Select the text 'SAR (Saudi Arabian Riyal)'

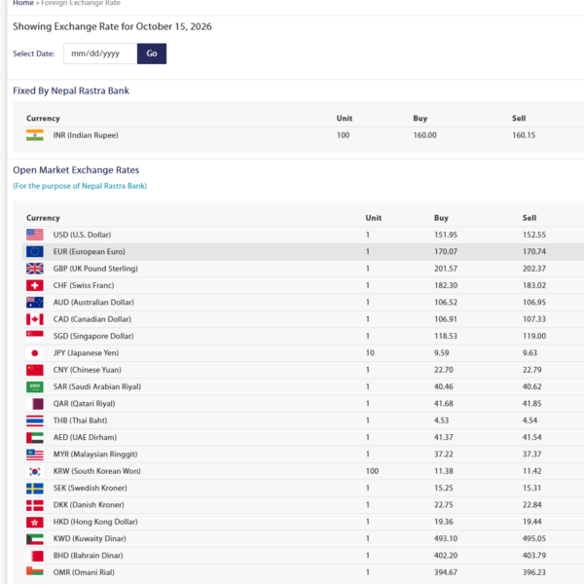(x=96, y=386)
